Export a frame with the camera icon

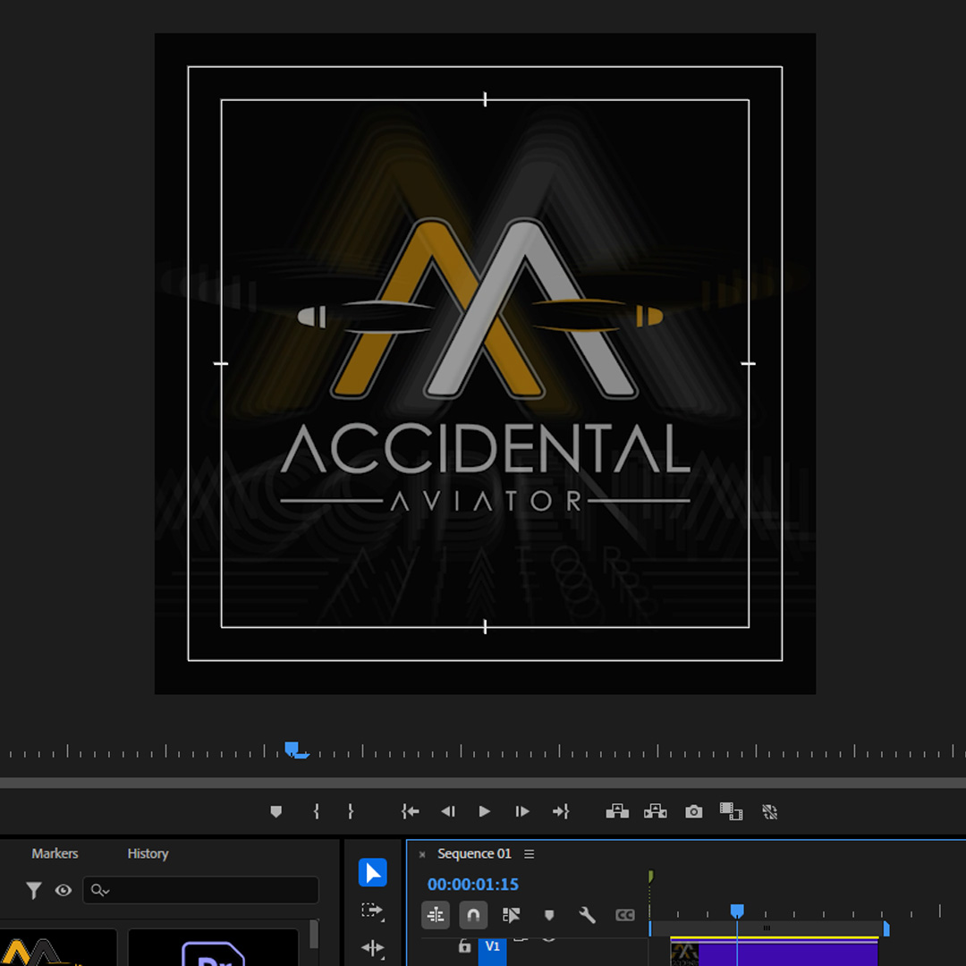[x=694, y=811]
